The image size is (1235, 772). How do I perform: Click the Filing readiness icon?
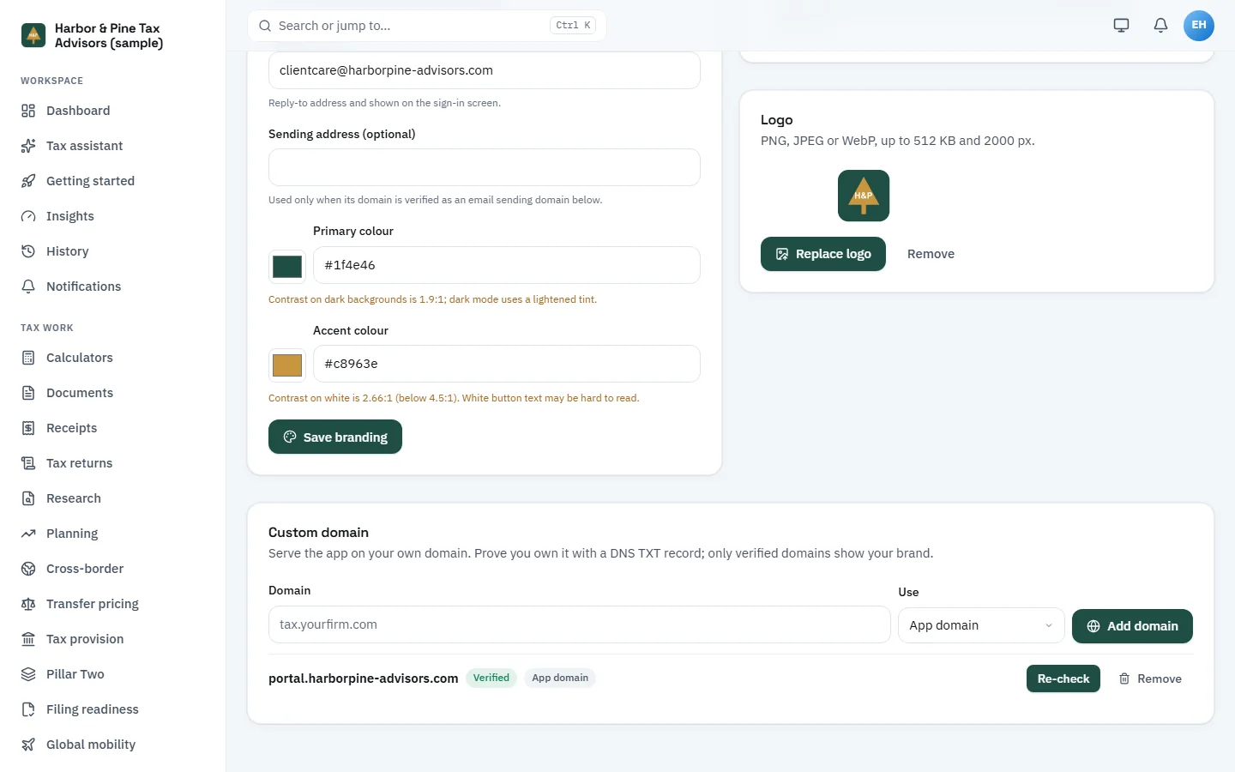28,709
